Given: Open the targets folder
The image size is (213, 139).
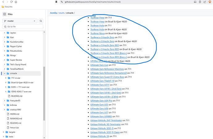Looking at the screenshot, I should click(x=12, y=132).
